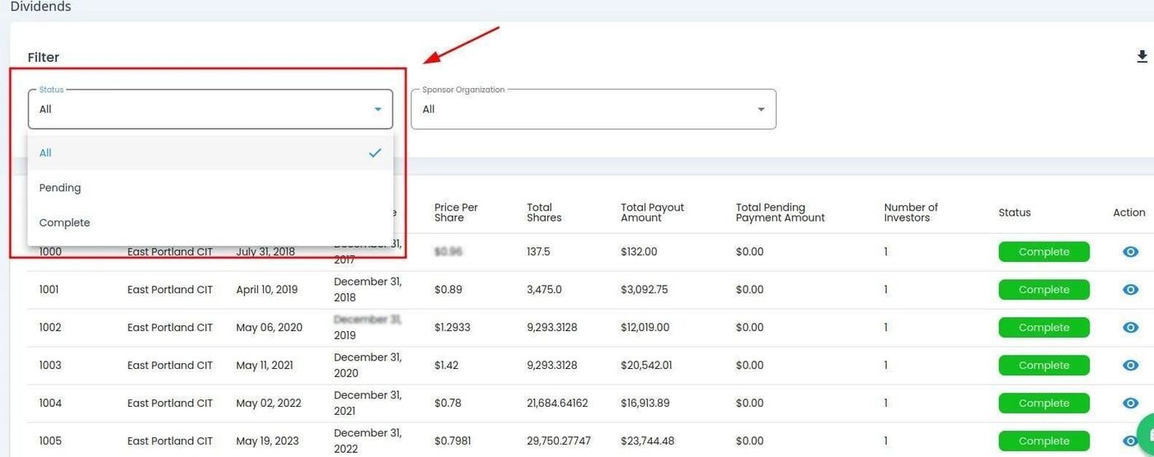Click the Complete badge on row 1005
Screen dimensions: 1154x457
[x=1044, y=441]
